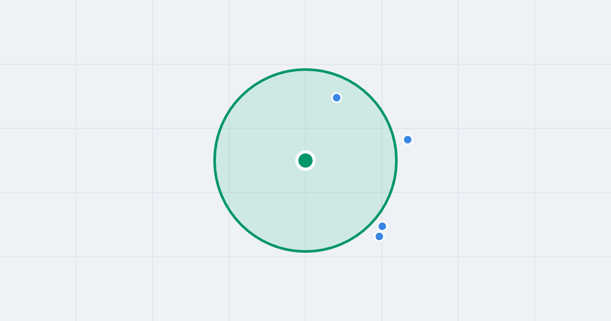611x321 pixels.
Task: Click the lower dot of the close blue pair
Action: click(379, 236)
